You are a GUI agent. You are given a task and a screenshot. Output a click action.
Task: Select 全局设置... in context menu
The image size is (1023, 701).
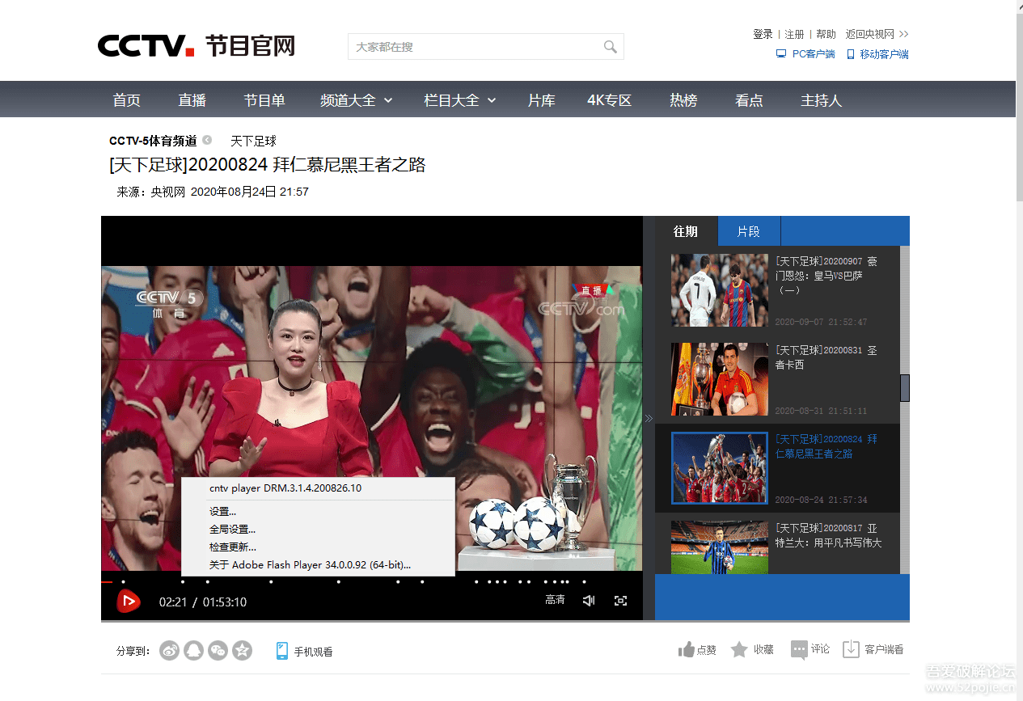232,530
